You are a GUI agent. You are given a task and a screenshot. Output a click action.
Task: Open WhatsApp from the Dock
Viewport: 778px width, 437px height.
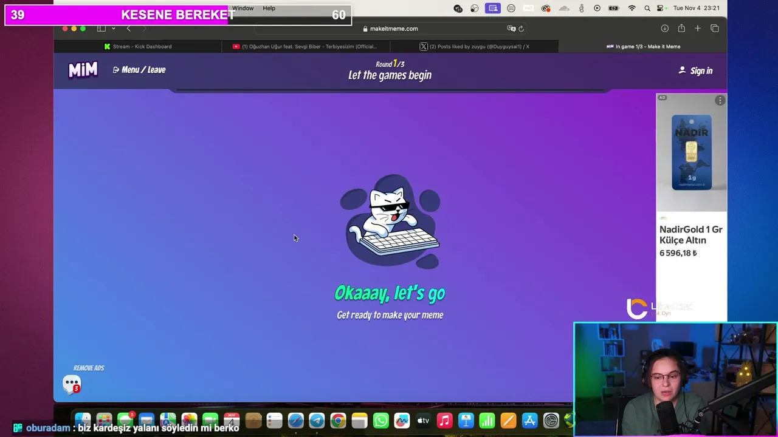[380, 420]
